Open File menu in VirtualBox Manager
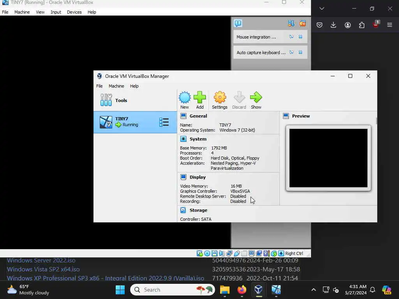Viewport: 399px width, 299px height. [99, 86]
